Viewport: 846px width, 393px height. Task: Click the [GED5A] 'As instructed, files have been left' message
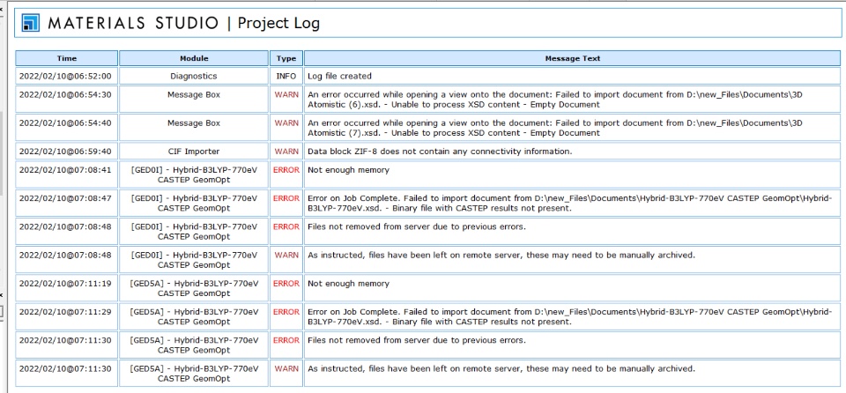point(572,374)
